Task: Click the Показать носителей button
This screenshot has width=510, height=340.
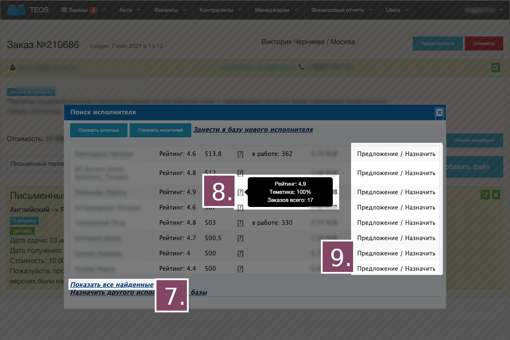Action: [x=160, y=130]
